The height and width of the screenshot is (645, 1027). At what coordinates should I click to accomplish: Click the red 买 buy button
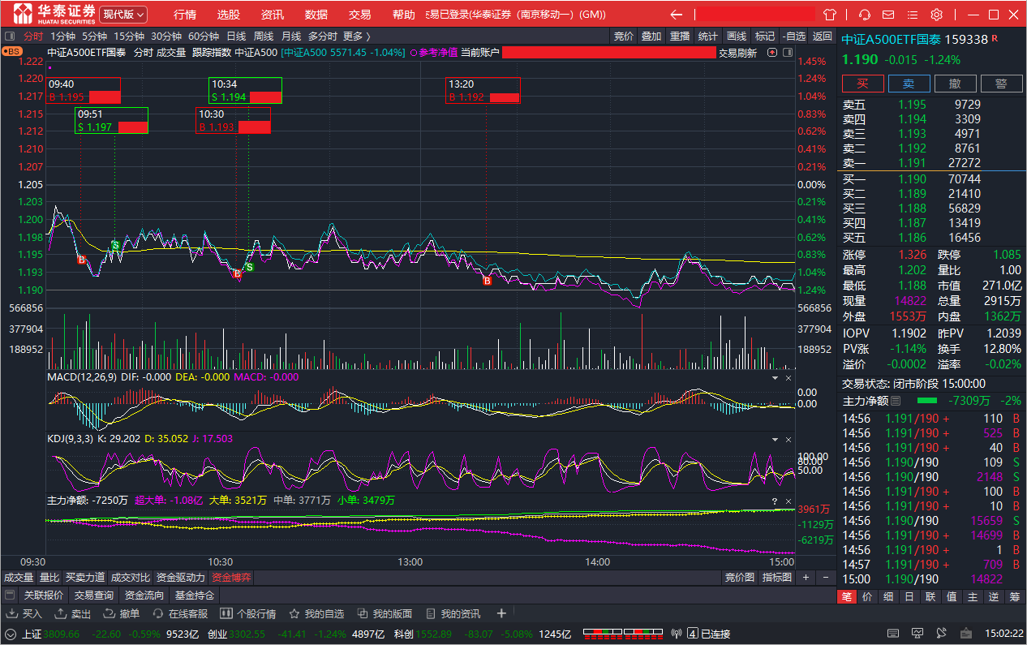pos(862,84)
